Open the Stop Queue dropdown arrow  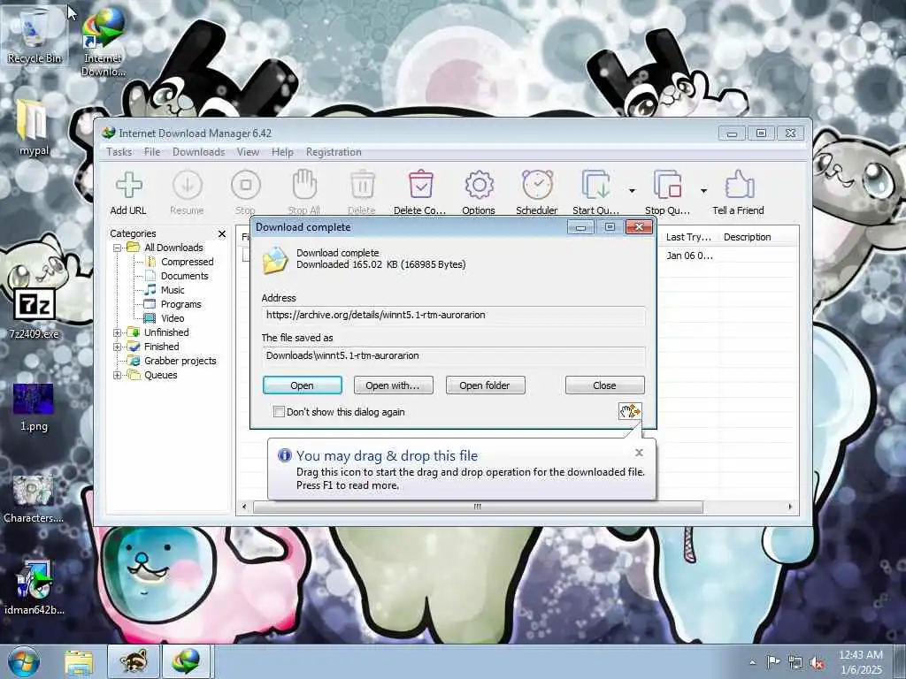(703, 191)
